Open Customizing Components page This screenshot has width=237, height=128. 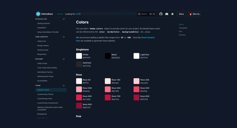(x=47, y=103)
